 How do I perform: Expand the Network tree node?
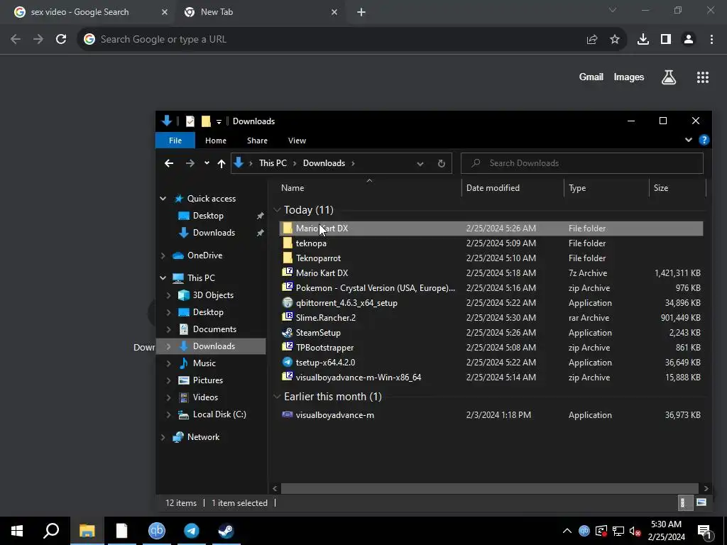163,437
